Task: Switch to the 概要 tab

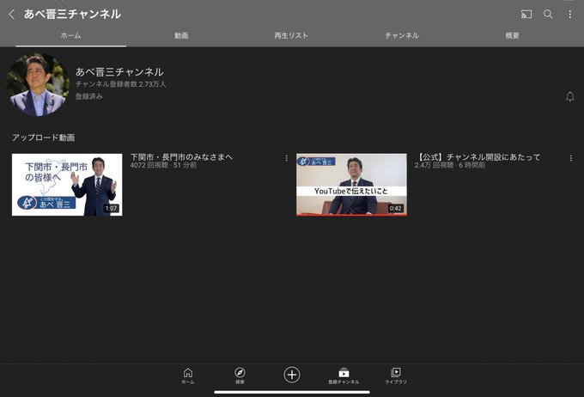Action: pyautogui.click(x=513, y=35)
